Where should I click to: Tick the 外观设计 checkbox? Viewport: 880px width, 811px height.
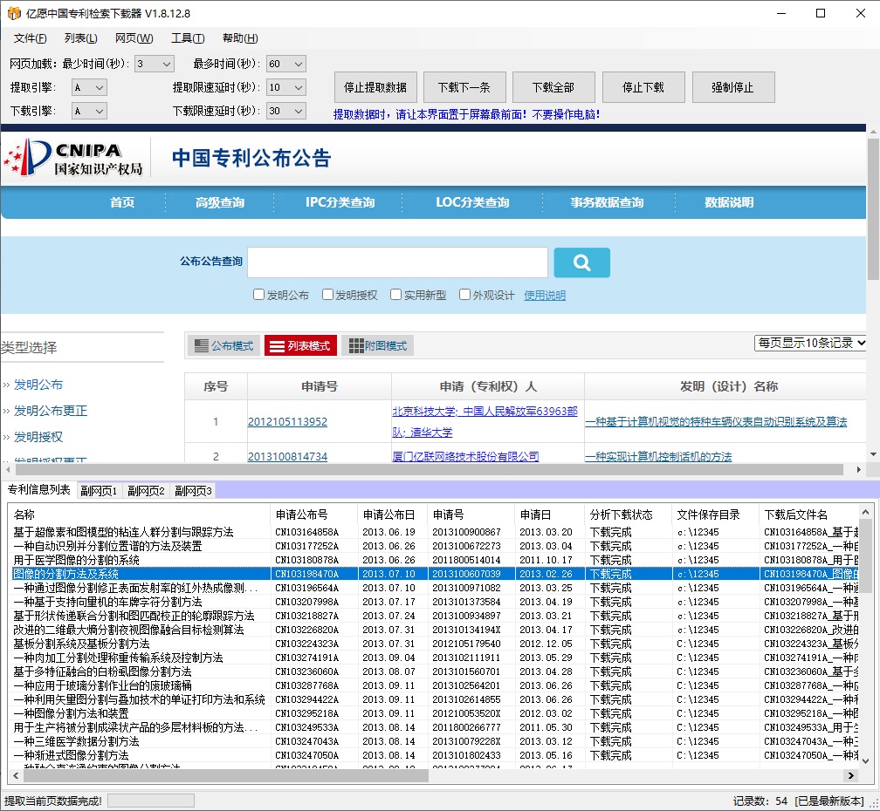[464, 294]
